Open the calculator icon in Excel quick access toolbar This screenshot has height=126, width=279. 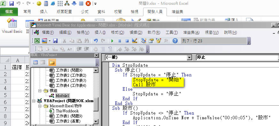pos(46,3)
